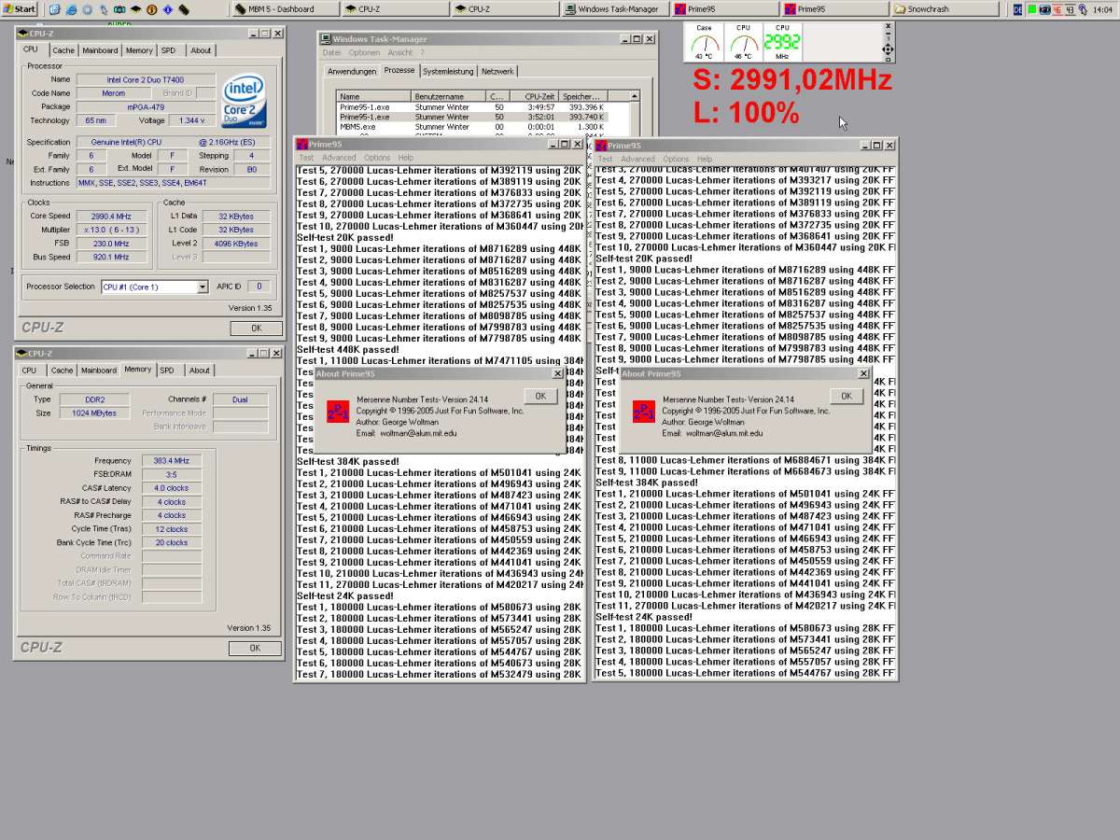The image size is (1120, 840).
Task: Click the Intel Core 2 Duo logo in CPU-Z
Action: (245, 101)
